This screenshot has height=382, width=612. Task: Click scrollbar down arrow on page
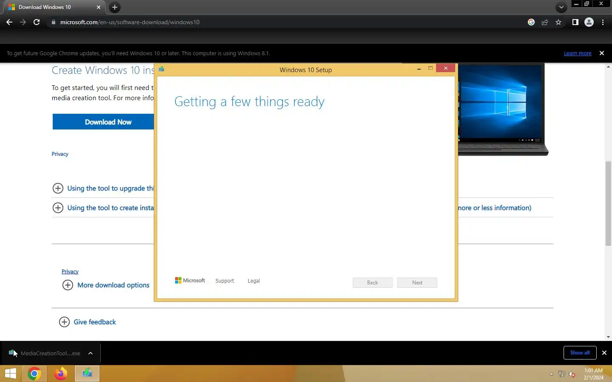point(608,337)
